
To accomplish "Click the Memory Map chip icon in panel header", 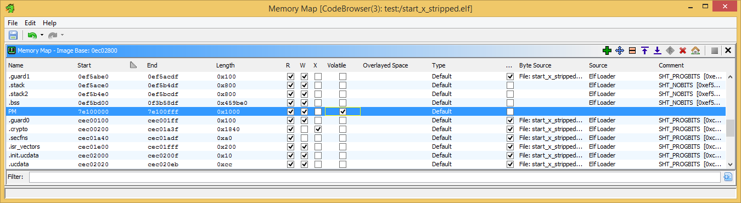I will pos(11,50).
